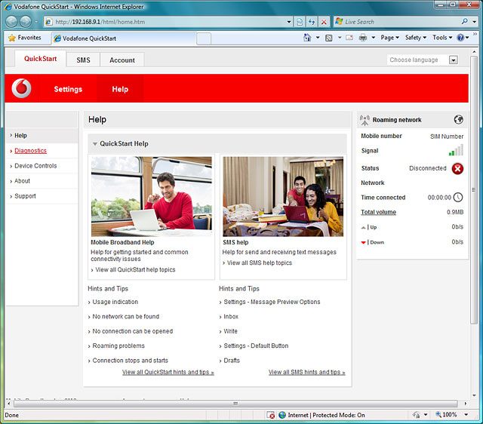Click the Stop loading X icon
This screenshot has height=424, width=483.
pyautogui.click(x=324, y=22)
